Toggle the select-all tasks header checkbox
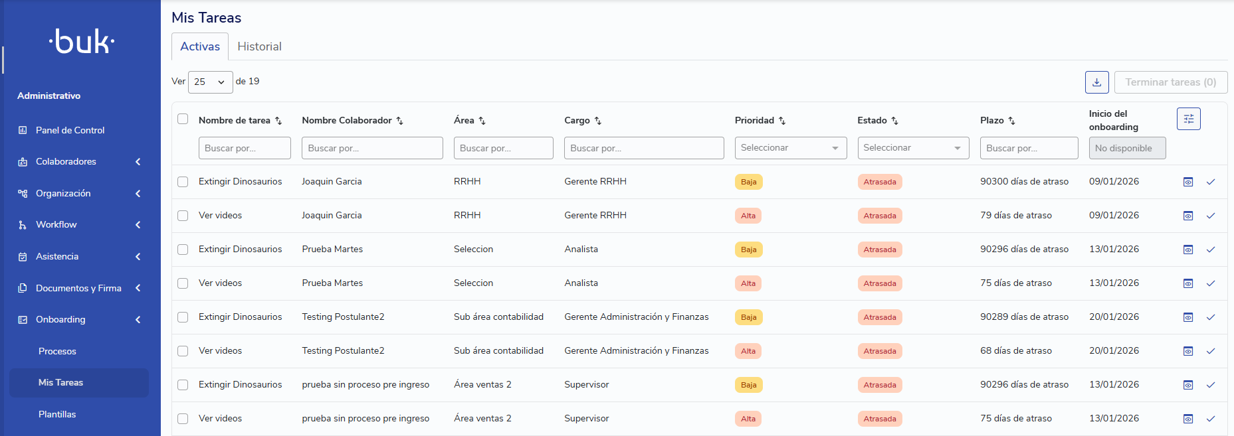This screenshot has width=1234, height=436. 183,119
